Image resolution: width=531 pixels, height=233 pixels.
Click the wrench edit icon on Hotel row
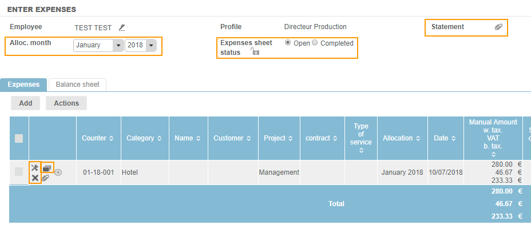35,167
